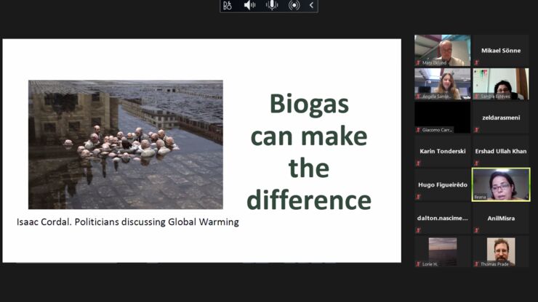The height and width of the screenshot is (302, 538).
Task: Click muted mic icon on zeldarasmeni tile
Action: pos(477,130)
